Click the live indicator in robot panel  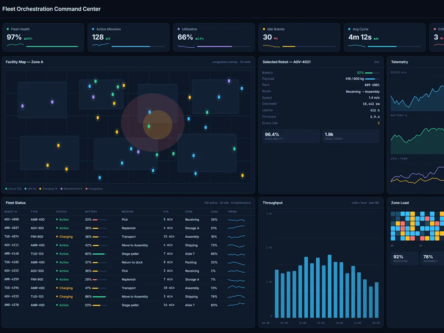[x=377, y=62]
